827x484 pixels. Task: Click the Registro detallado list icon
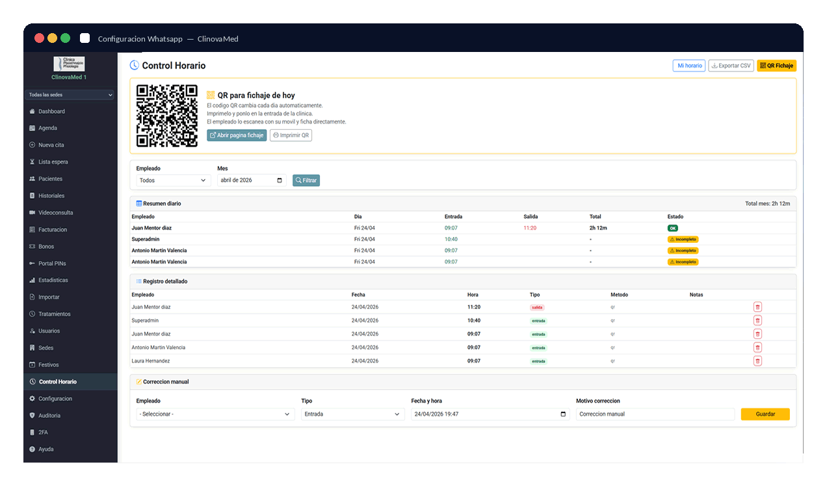139,281
